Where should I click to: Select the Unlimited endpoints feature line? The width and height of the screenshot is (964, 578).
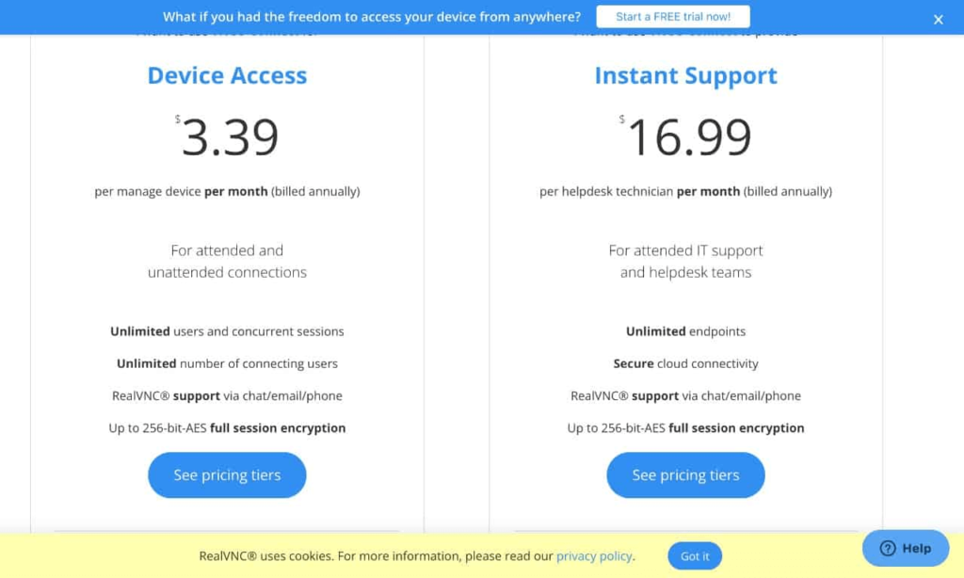tap(685, 331)
